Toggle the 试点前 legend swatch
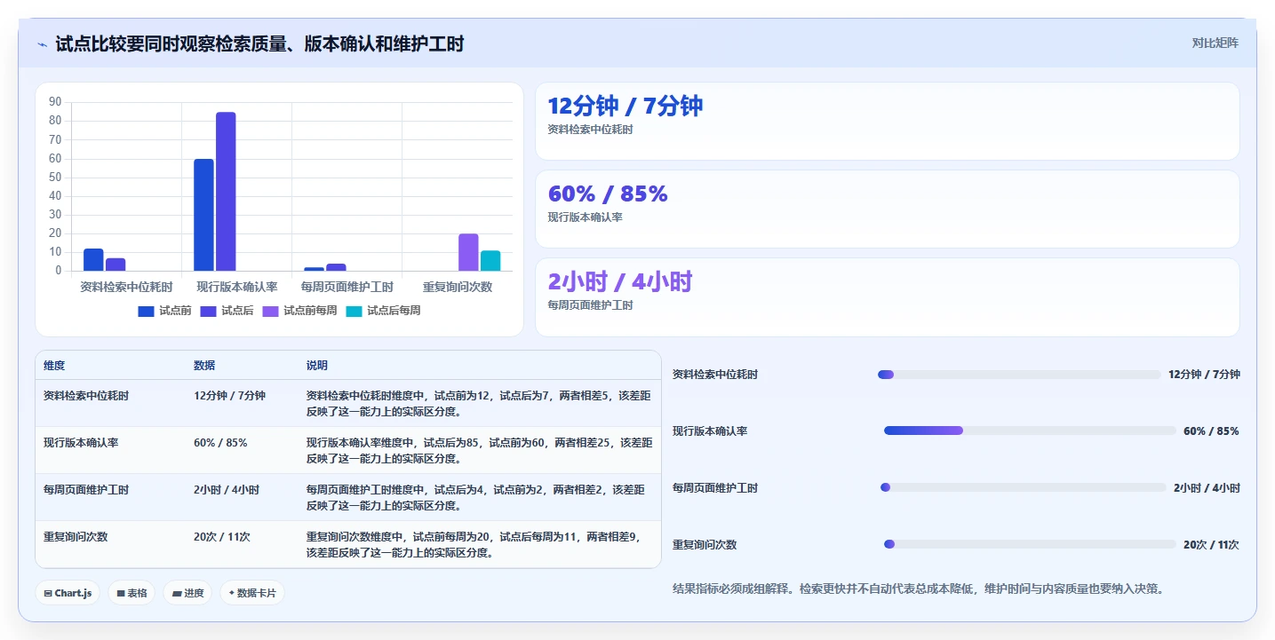This screenshot has width=1275, height=640. tap(146, 311)
